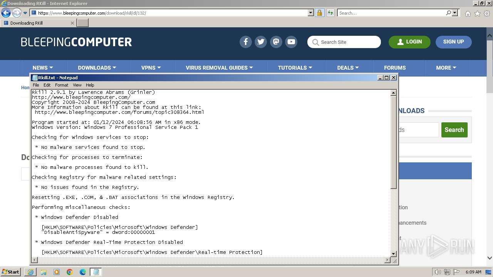Open Favorites star icon

(477, 13)
